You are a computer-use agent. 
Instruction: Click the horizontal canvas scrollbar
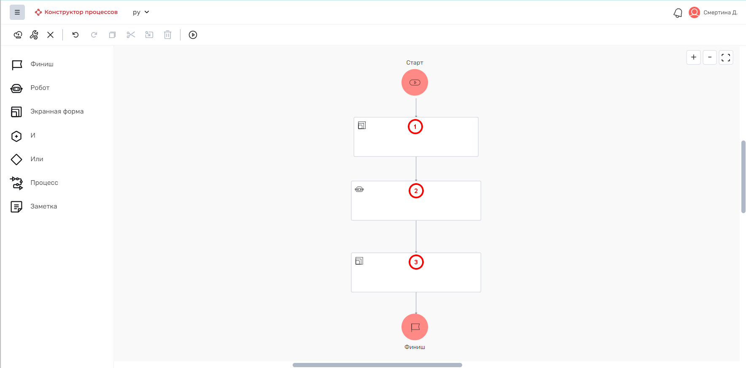[377, 365]
